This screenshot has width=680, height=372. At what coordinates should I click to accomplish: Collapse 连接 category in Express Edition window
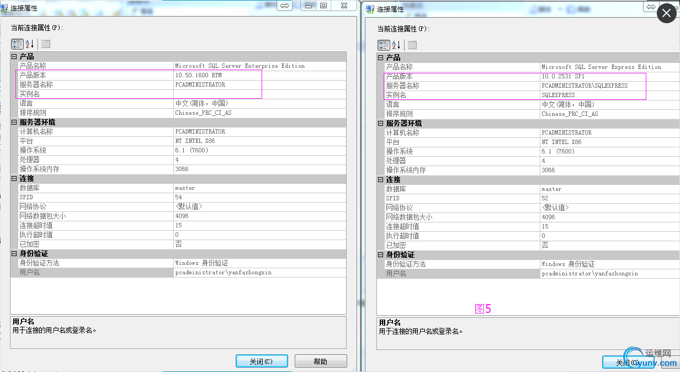click(381, 179)
